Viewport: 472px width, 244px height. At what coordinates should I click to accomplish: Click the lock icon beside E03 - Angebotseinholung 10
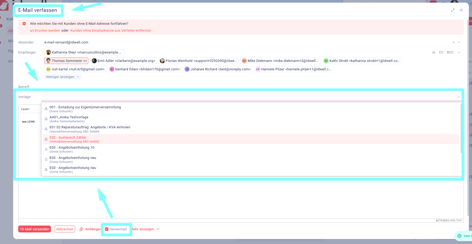(x=46, y=149)
